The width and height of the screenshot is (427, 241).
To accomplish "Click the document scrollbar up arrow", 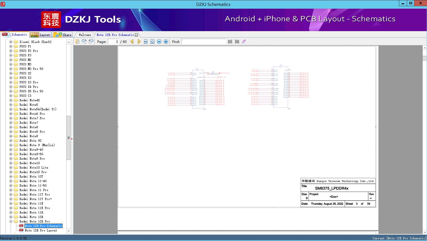I will (425, 48).
